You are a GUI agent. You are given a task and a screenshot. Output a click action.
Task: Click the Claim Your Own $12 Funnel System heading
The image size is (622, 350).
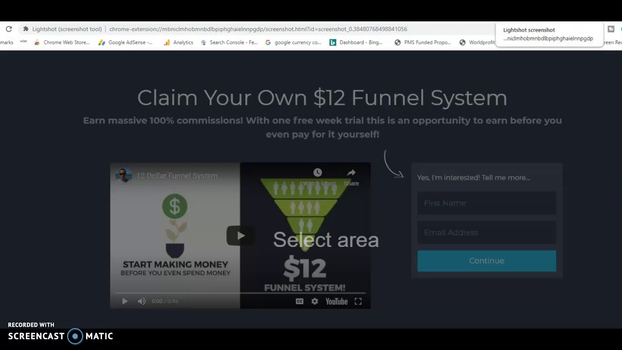322,98
